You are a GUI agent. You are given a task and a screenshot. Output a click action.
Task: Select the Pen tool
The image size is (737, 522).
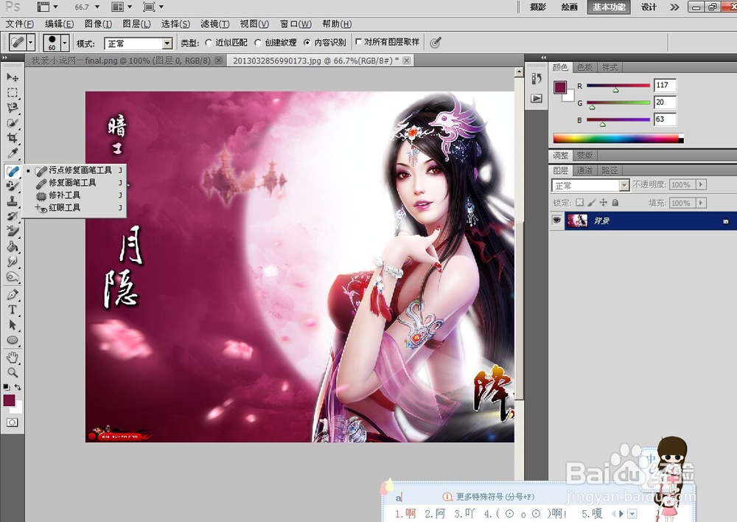tap(13, 294)
